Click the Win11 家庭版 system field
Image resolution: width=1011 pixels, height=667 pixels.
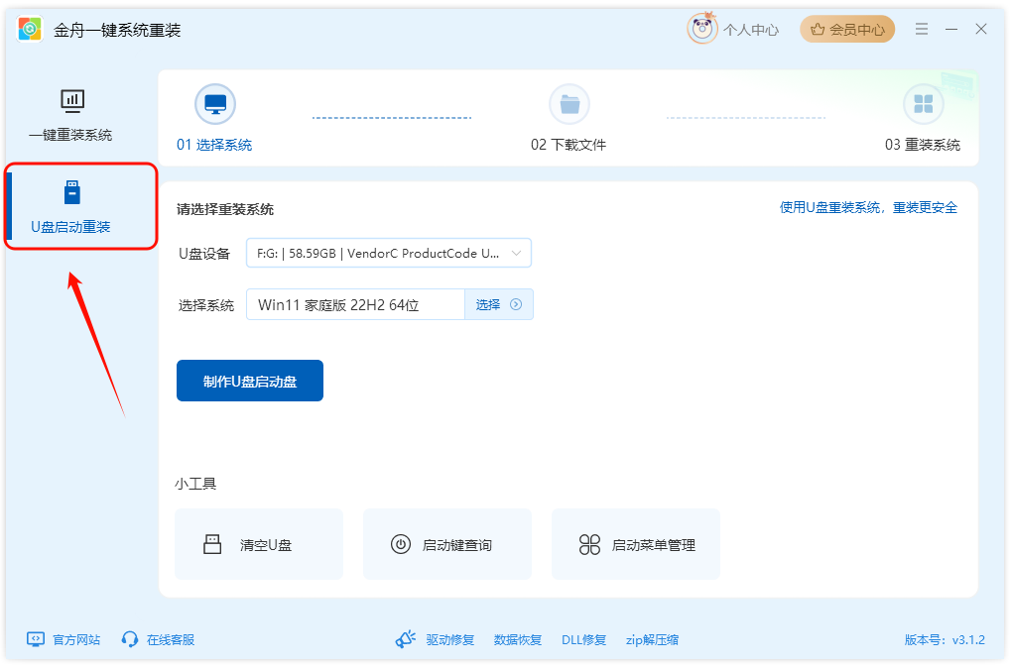coord(355,304)
